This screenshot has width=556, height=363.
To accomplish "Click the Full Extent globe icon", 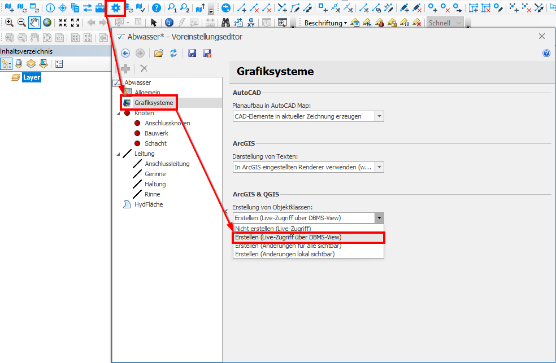I will (47, 23).
